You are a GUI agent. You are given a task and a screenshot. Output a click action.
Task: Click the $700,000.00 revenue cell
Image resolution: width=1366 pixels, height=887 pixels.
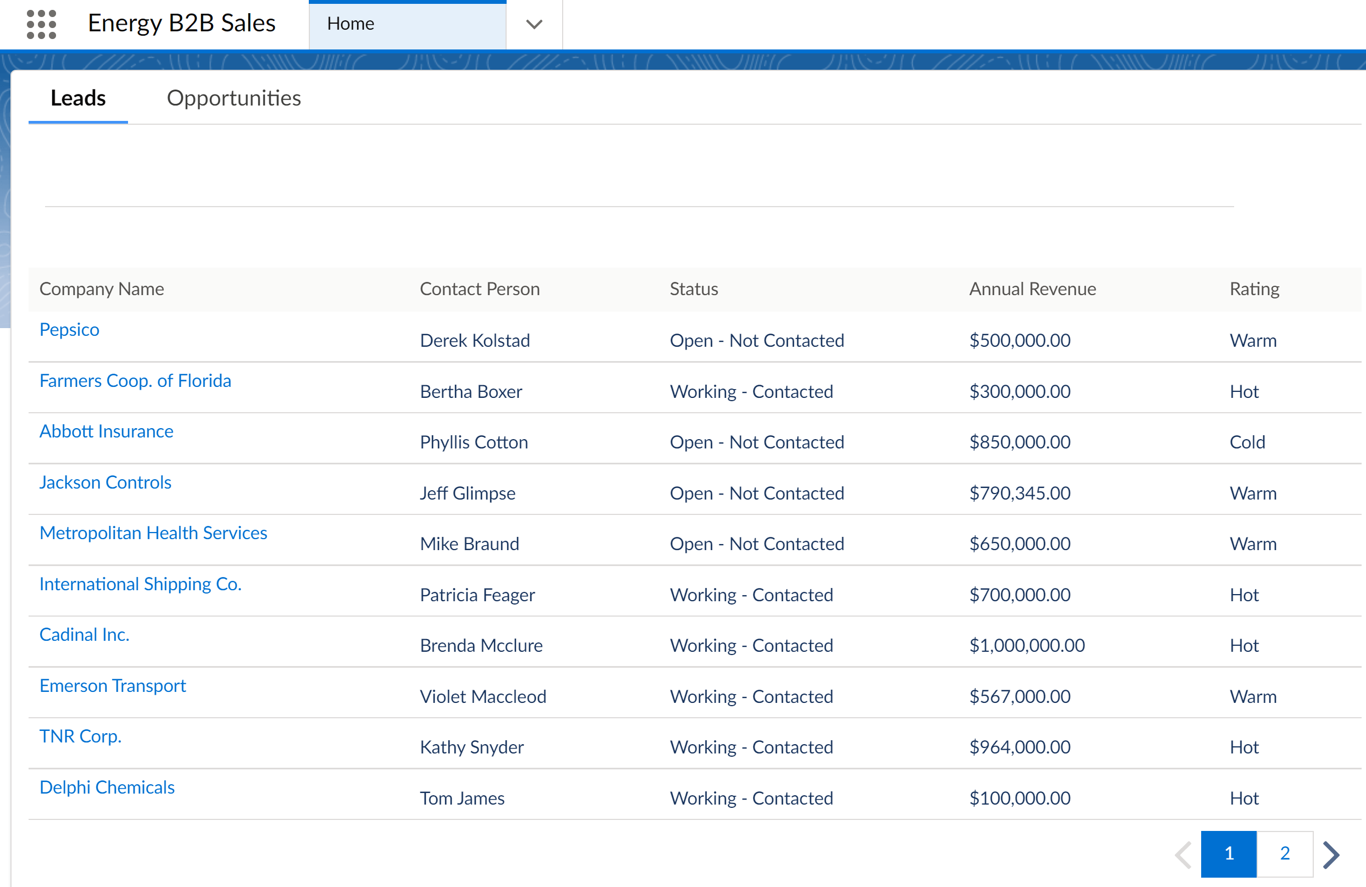[x=1020, y=595]
